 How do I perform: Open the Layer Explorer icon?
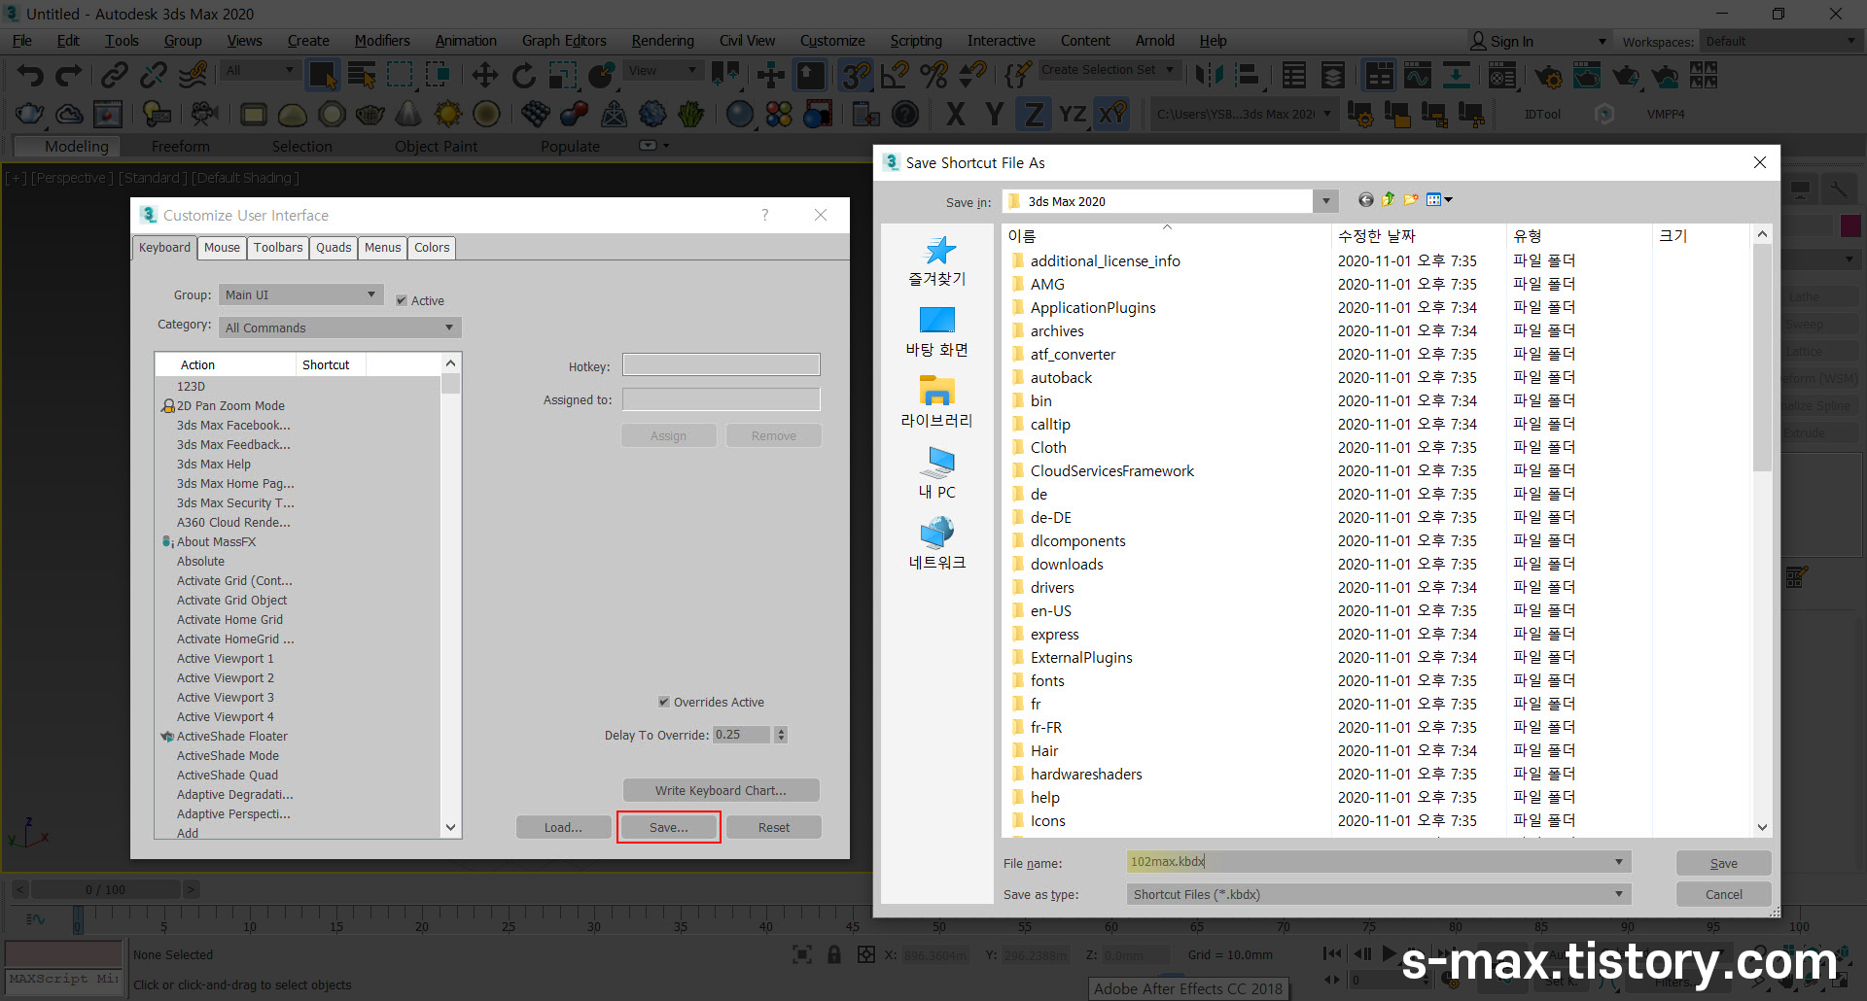1333,75
